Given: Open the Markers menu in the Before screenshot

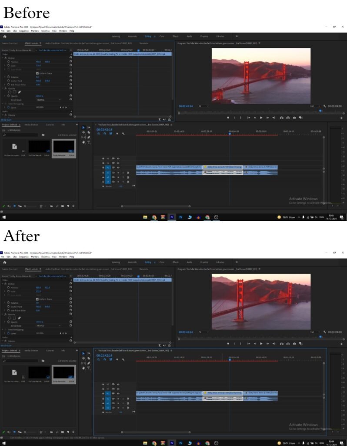Looking at the screenshot, I should pyautogui.click(x=35, y=31).
